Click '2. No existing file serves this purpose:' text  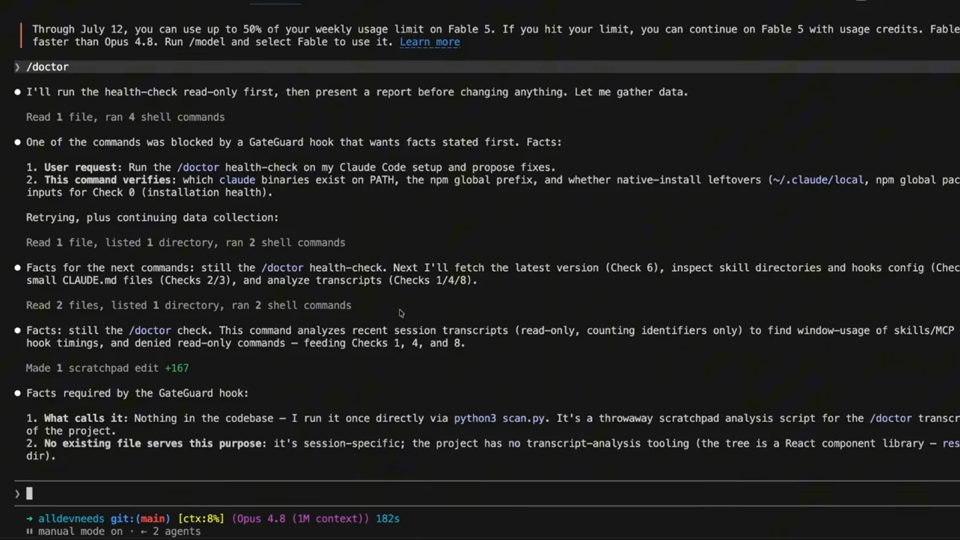click(x=146, y=443)
